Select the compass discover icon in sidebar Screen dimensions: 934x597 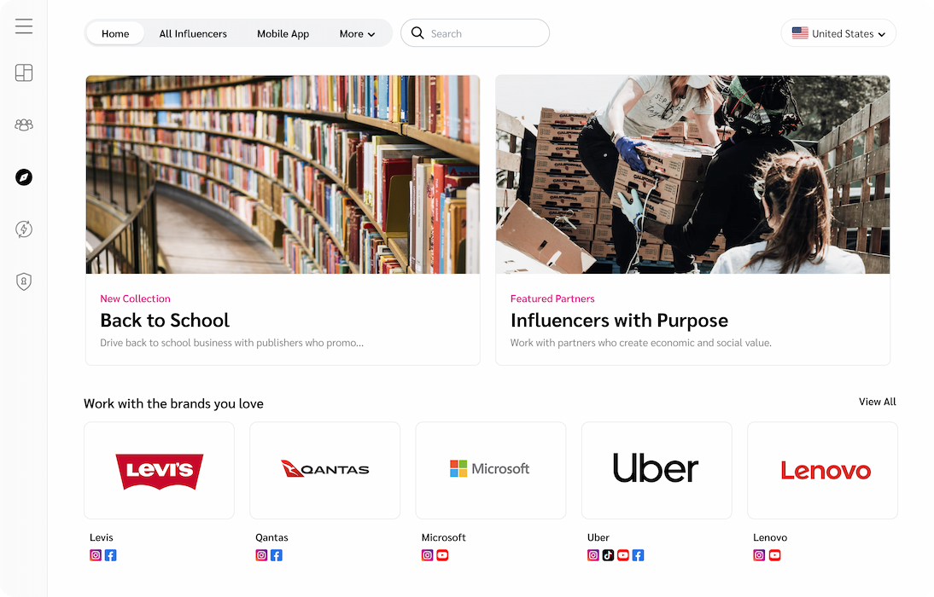click(24, 177)
